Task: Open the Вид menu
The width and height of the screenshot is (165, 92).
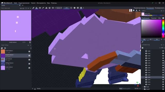Action: pos(48,3)
